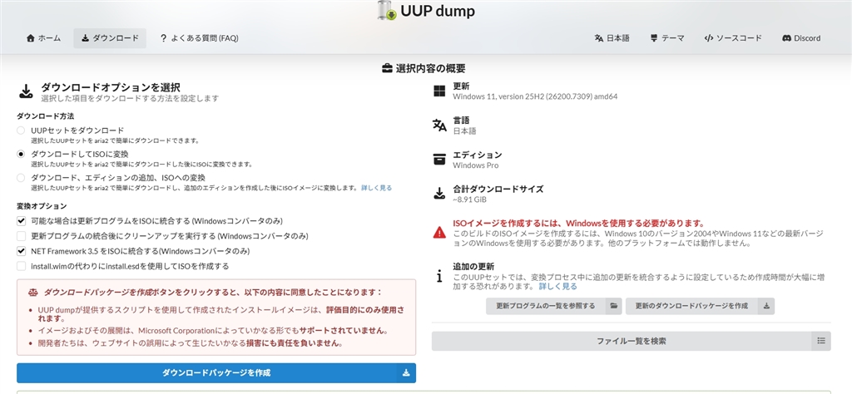Open よくある質問 (FAQ) page
The image size is (852, 394).
tap(199, 38)
